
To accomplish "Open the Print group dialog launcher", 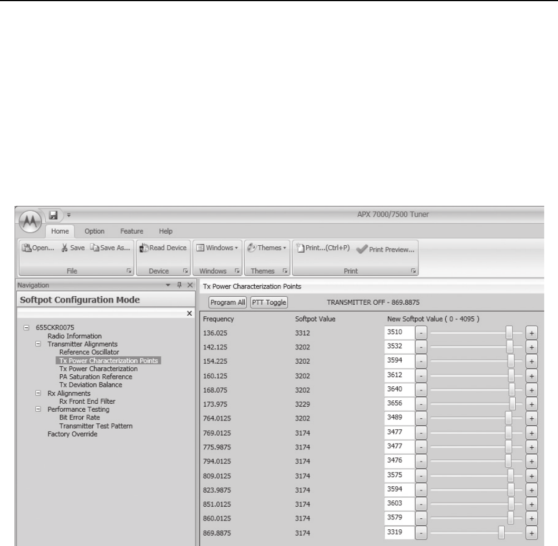I will click(x=413, y=271).
